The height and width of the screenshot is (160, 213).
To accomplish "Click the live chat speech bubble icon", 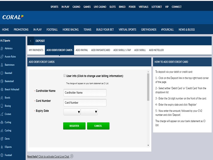I will coord(72,156).
